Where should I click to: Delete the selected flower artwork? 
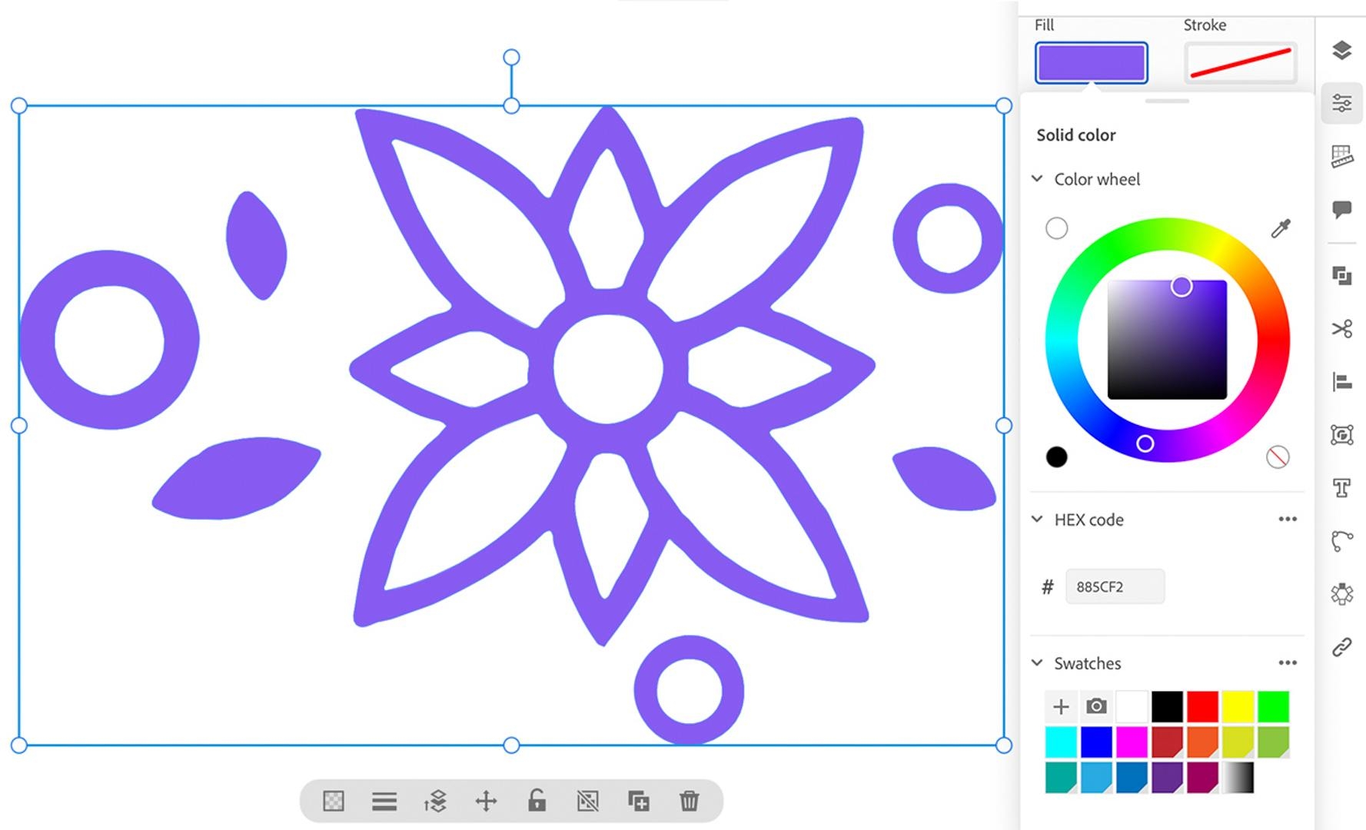point(690,801)
